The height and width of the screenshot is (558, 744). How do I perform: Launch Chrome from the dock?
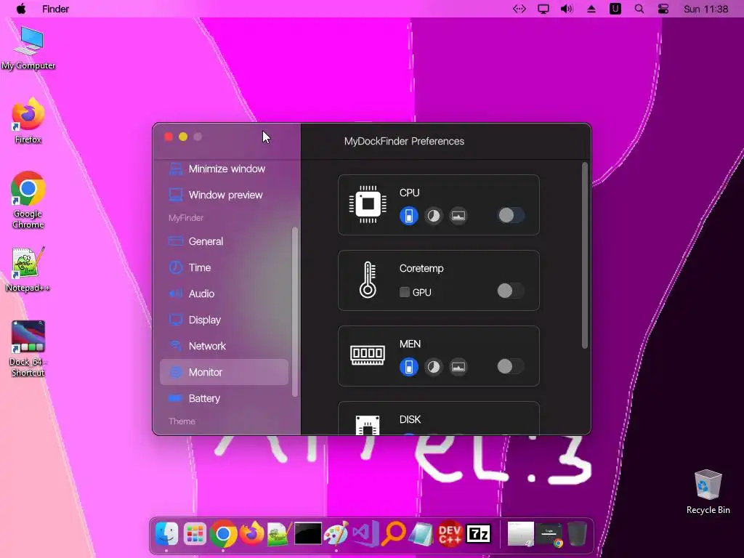[224, 534]
